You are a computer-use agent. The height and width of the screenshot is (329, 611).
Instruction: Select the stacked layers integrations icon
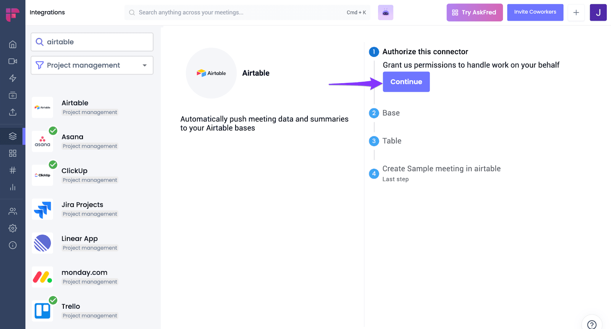click(x=13, y=136)
